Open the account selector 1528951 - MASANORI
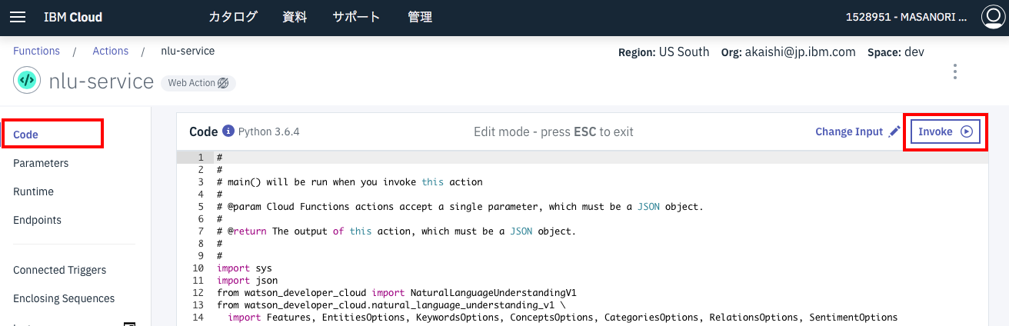The width and height of the screenshot is (1009, 326). pyautogui.click(x=906, y=17)
